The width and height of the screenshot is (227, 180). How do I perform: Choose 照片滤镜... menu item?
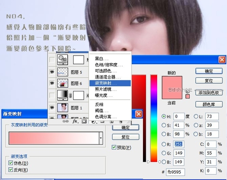[x=110, y=89]
